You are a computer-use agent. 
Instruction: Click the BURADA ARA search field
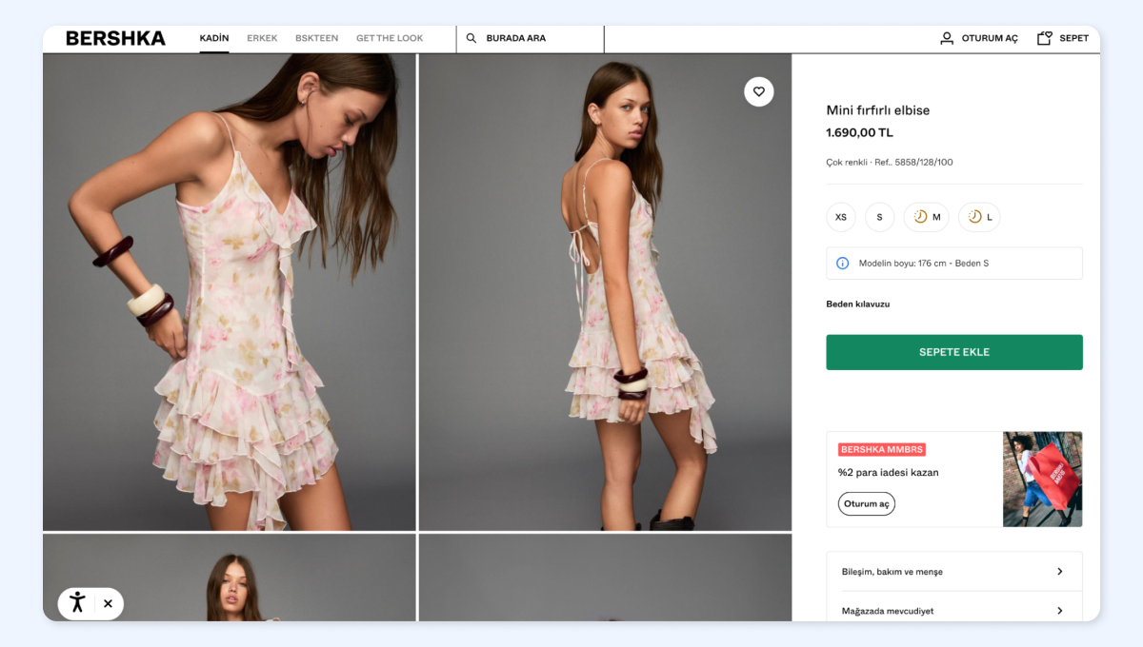tap(538, 39)
